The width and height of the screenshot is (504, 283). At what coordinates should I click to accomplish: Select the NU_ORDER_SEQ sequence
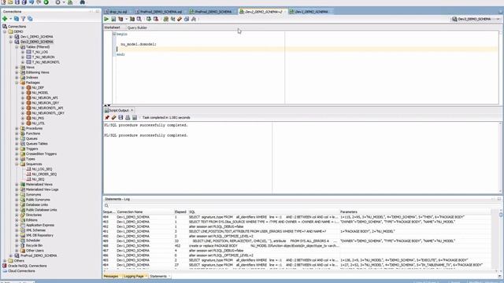pos(44,175)
